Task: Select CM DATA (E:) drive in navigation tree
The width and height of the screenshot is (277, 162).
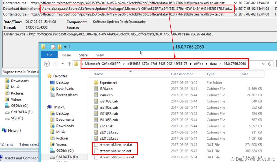Action: pos(66,157)
